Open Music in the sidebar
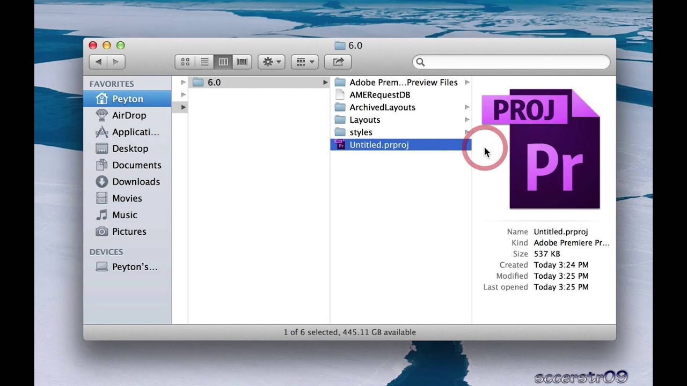This screenshot has height=386, width=687. point(127,215)
